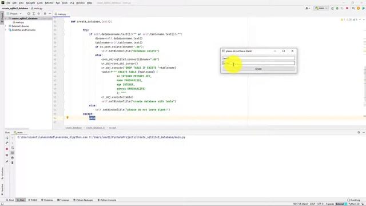Click the orange IDE updates icon

pyautogui.click(x=359, y=8)
